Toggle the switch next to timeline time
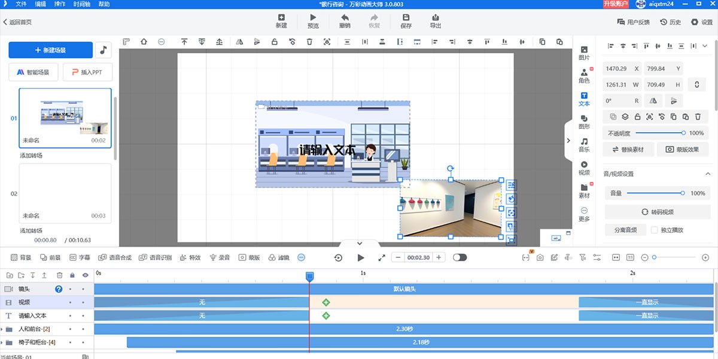This screenshot has height=359, width=718. click(460, 257)
